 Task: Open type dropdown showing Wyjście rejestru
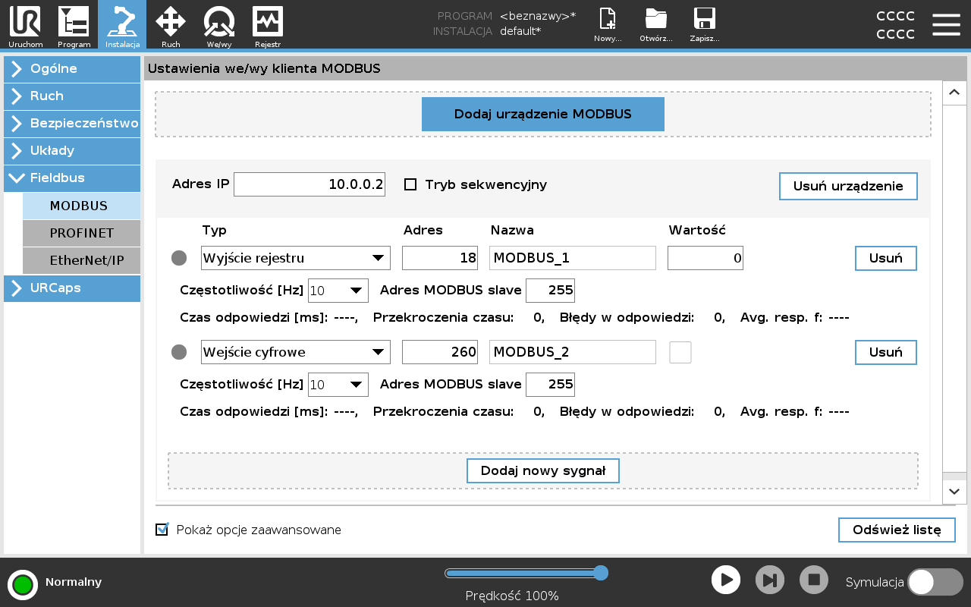[296, 258]
